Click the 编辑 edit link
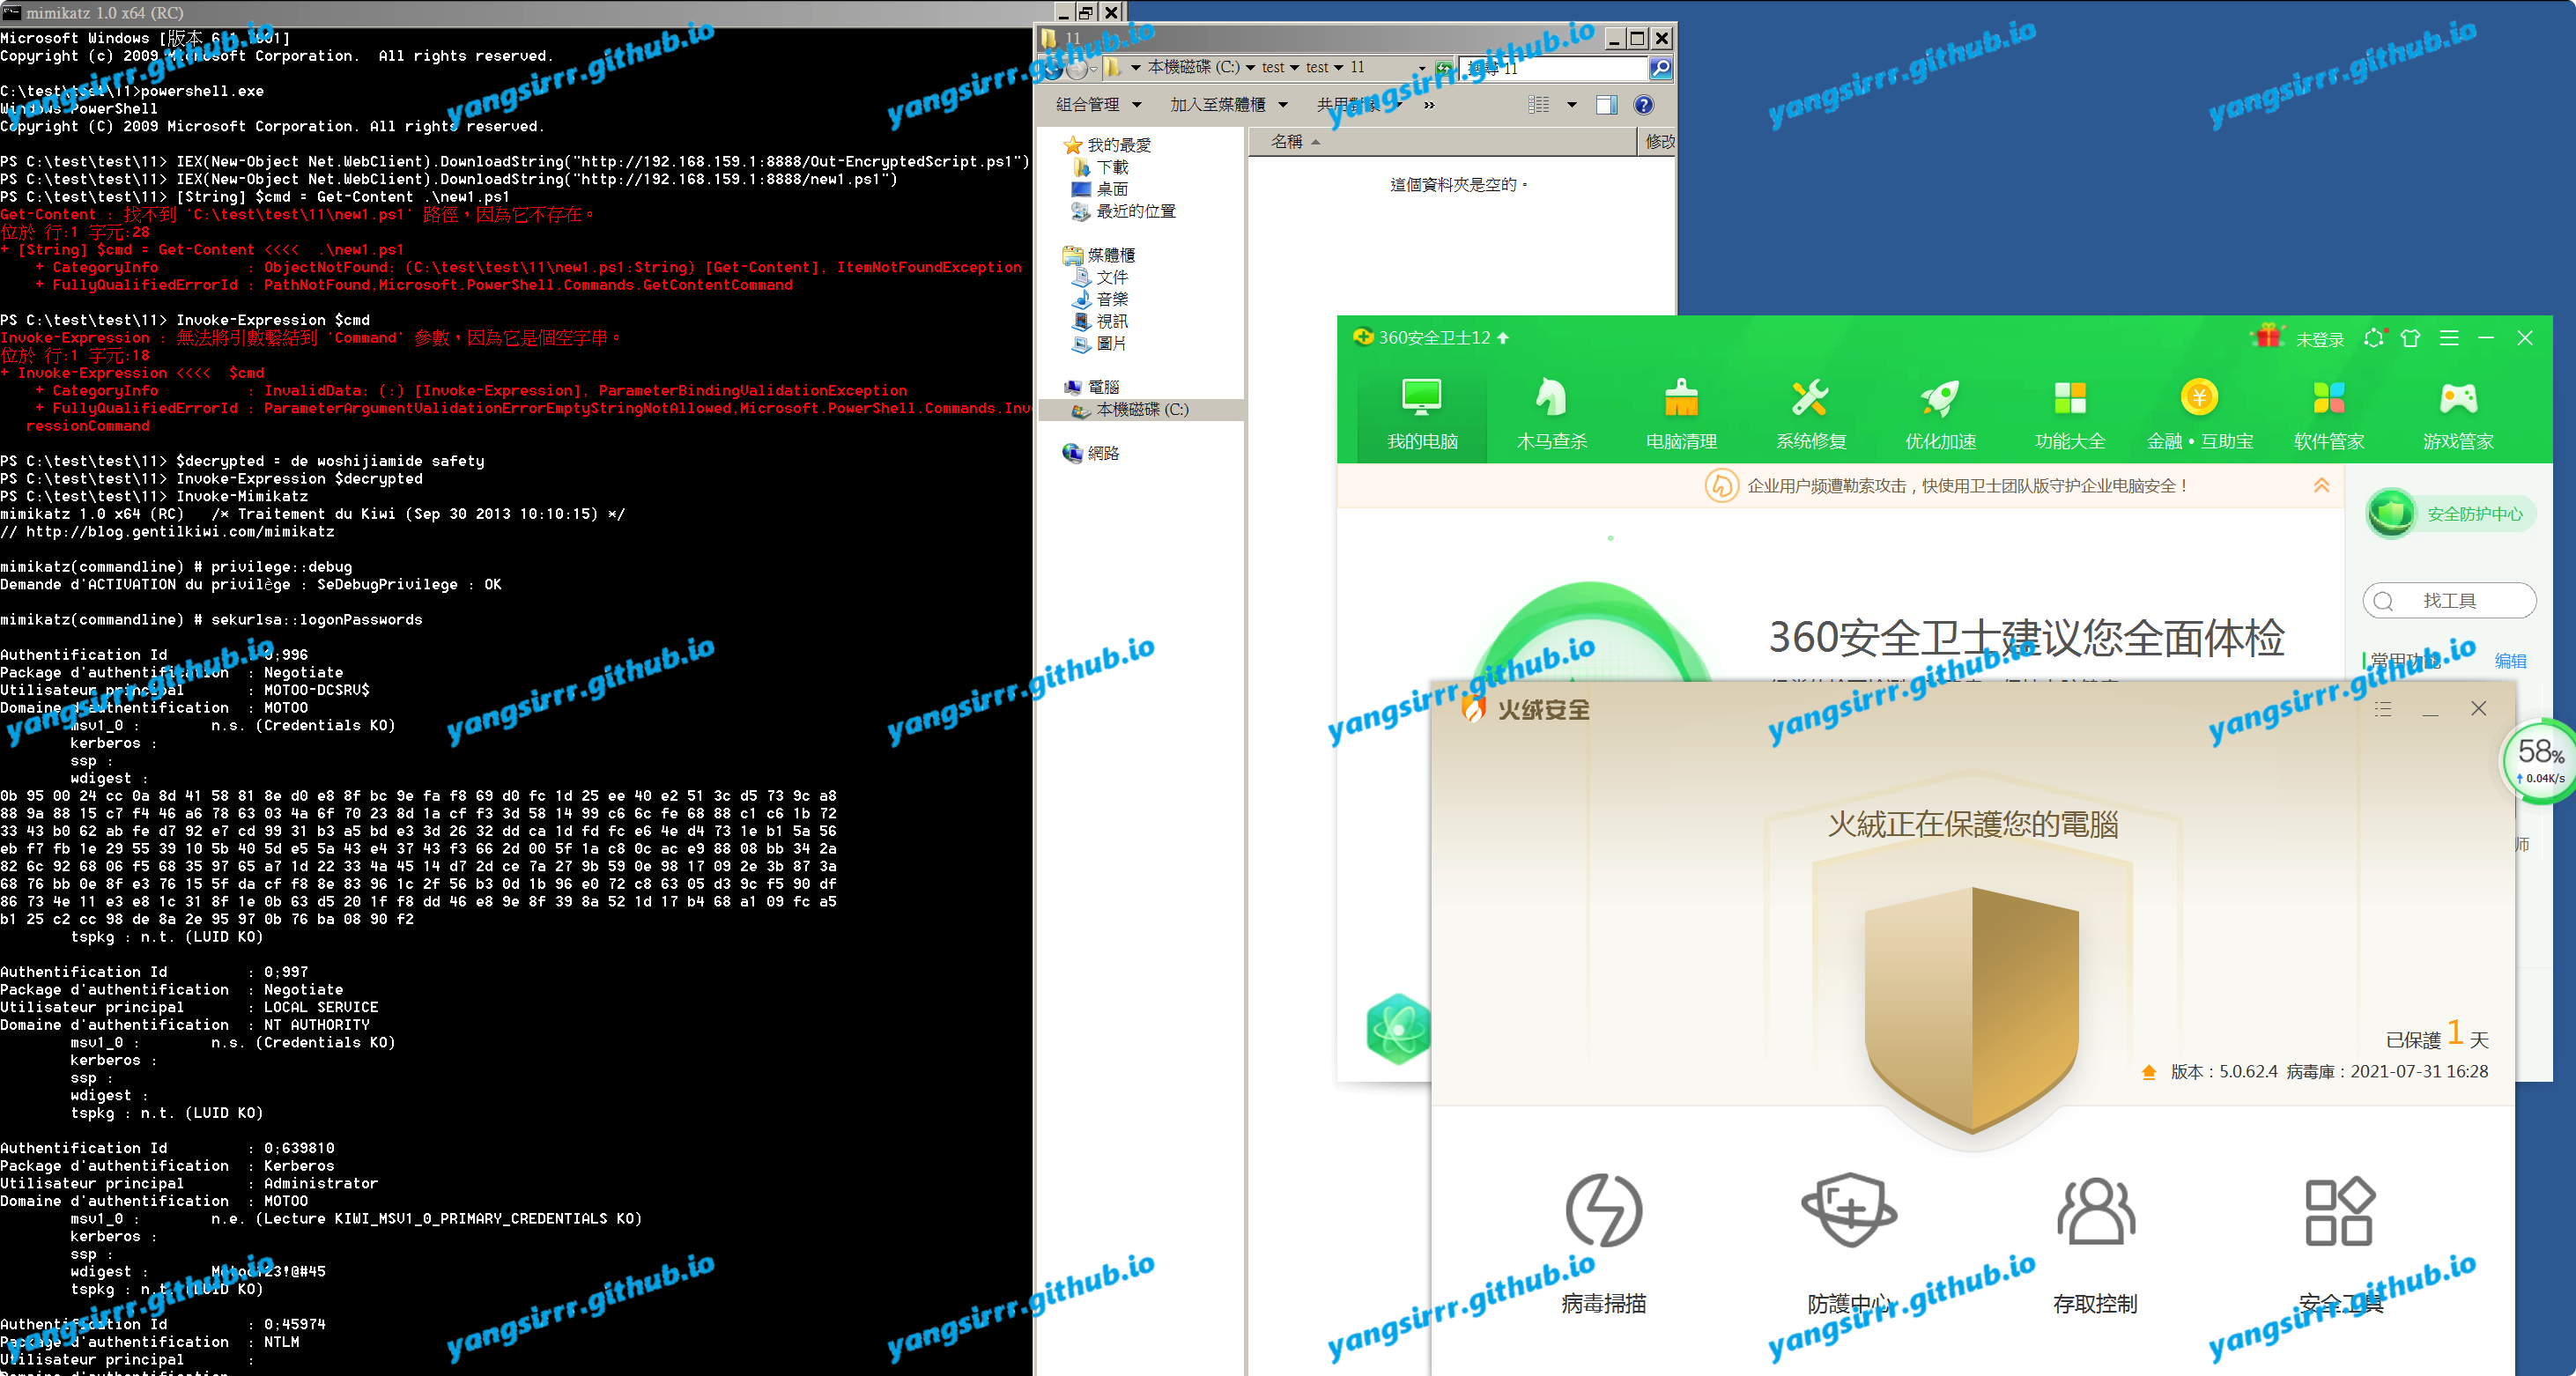Viewport: 2576px width, 1376px height. (x=2510, y=661)
